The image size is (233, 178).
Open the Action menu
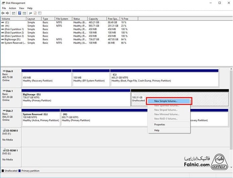pos(12,8)
